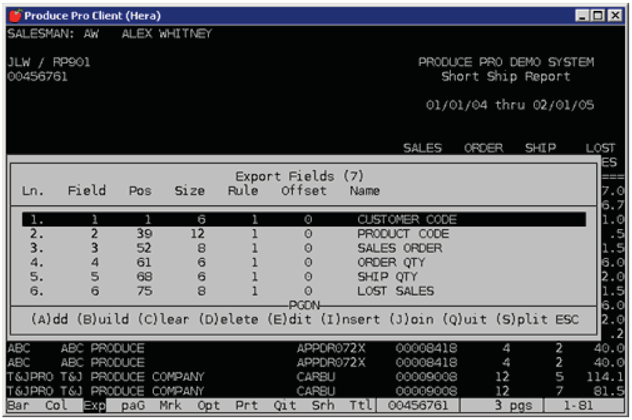Click the 3 pgs status bar entry
Image resolution: width=632 pixels, height=420 pixels.
pyautogui.click(x=513, y=405)
